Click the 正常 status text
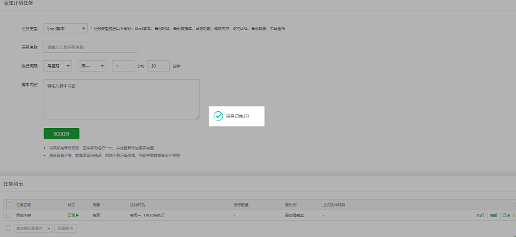 pyautogui.click(x=71, y=215)
